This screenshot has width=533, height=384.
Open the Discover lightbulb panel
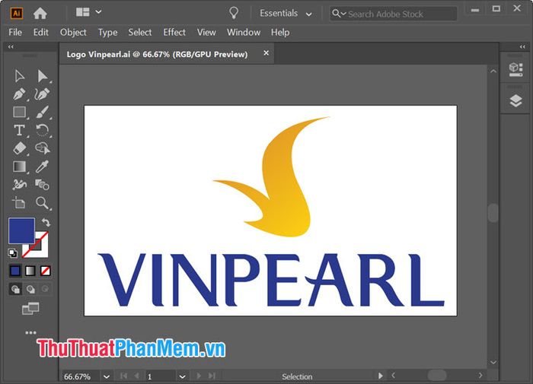pos(234,13)
